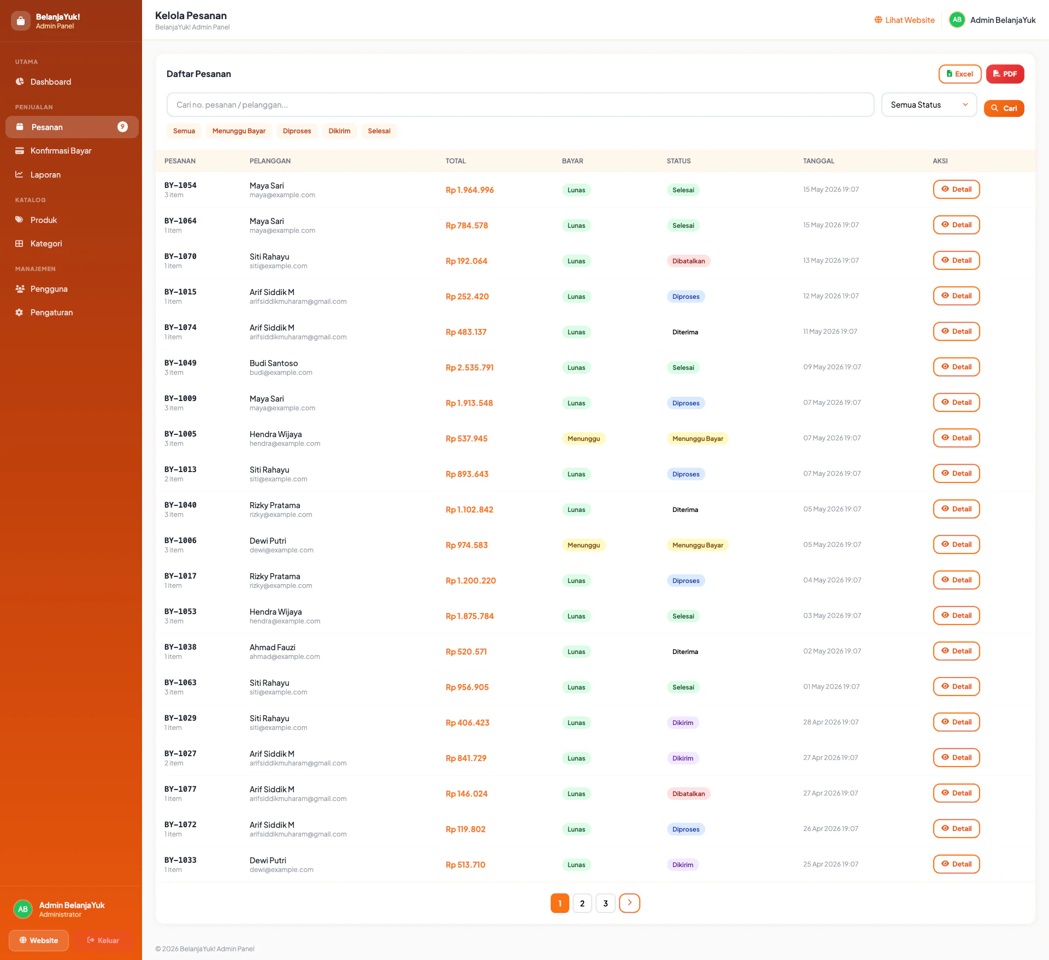Select the Selesai filter tab

coord(379,131)
